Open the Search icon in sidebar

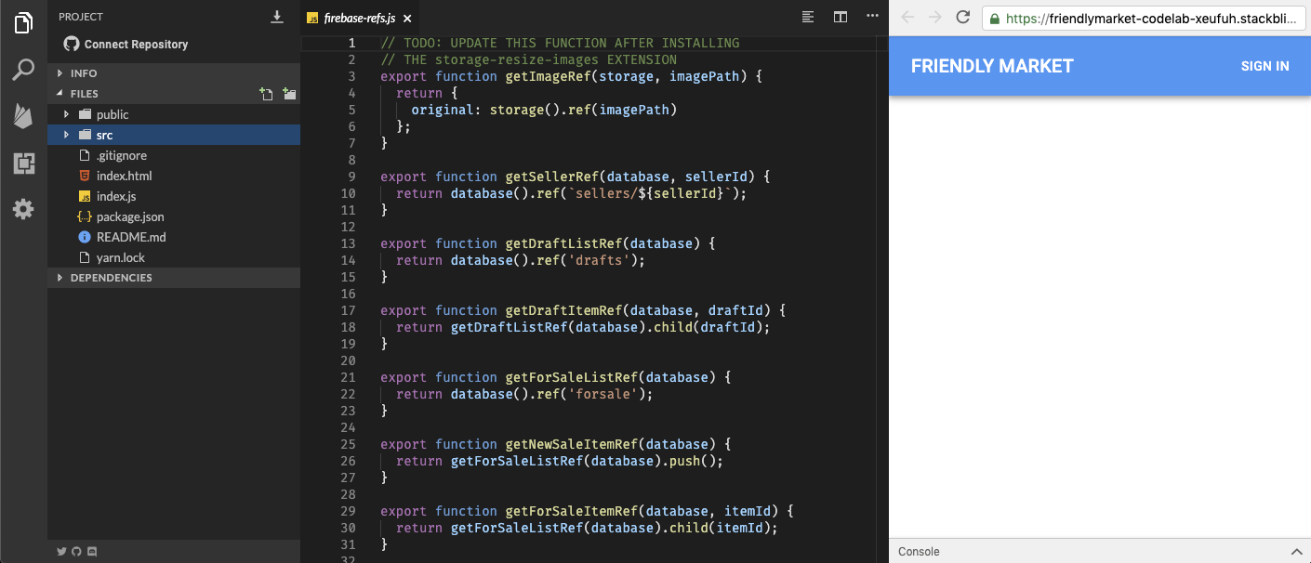pos(23,70)
